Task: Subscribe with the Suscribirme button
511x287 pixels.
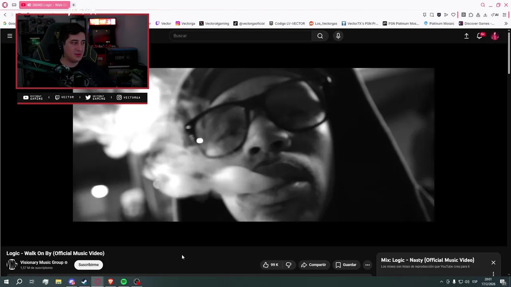Action: click(89, 265)
